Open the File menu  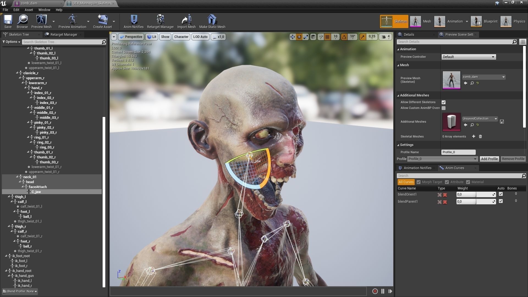[5, 10]
